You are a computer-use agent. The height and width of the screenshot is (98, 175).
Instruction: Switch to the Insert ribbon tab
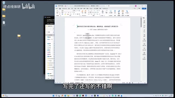(69, 8)
